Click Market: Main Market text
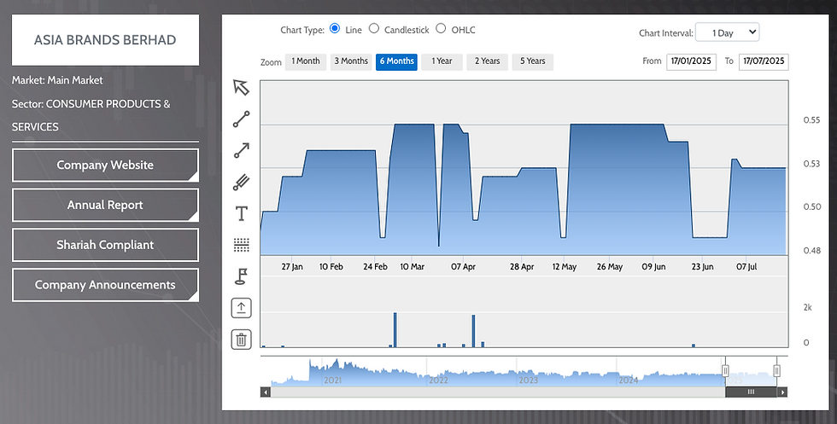 tap(58, 80)
